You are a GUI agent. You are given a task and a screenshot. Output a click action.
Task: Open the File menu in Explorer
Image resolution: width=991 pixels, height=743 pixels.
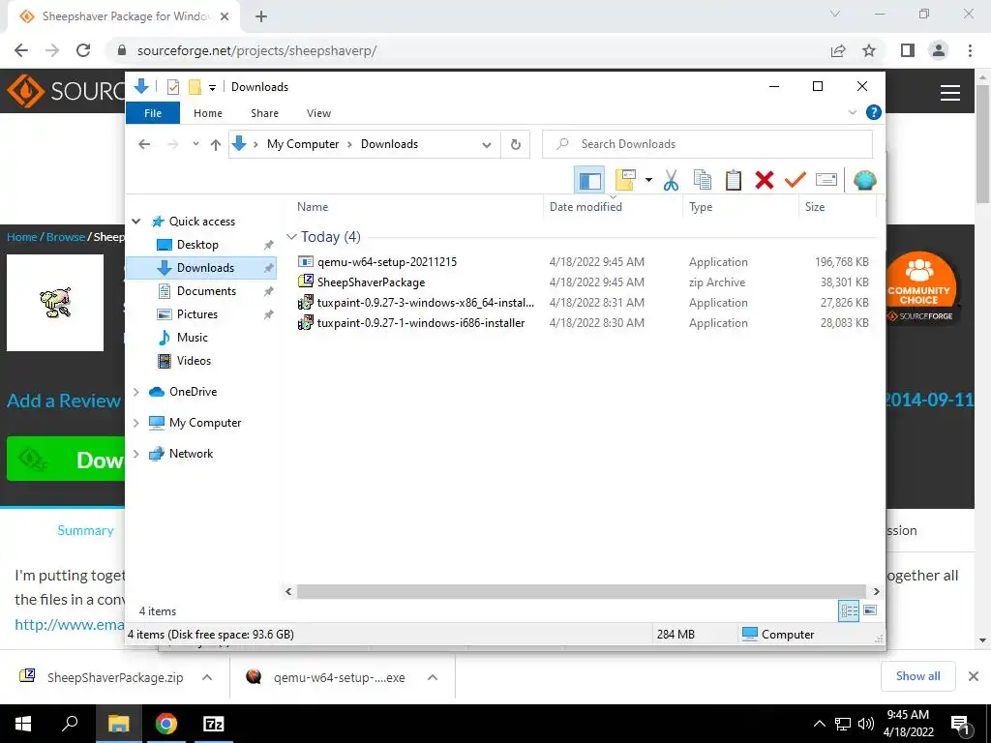click(152, 113)
